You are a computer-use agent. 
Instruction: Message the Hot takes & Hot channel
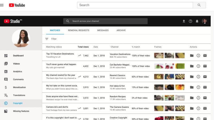click(x=205, y=87)
